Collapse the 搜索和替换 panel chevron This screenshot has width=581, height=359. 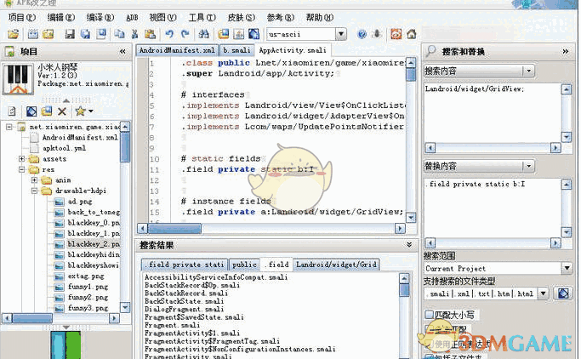pyautogui.click(x=566, y=52)
